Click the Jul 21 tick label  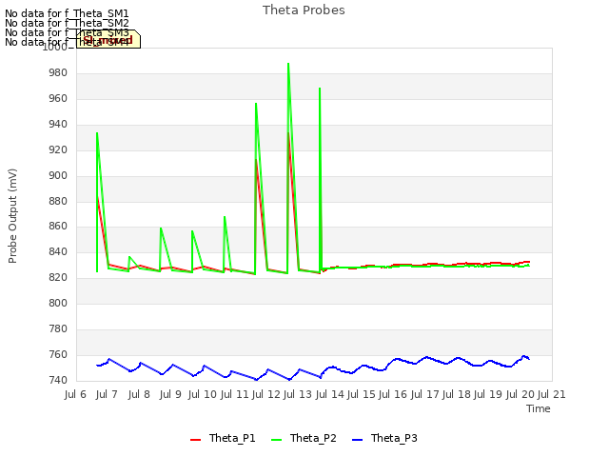point(552,394)
